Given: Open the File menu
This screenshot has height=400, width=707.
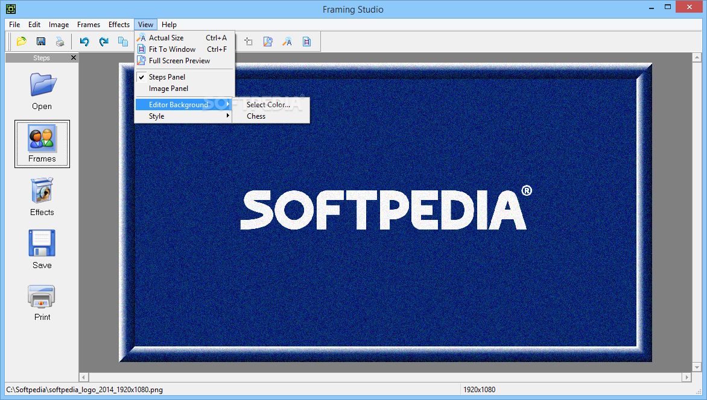Looking at the screenshot, I should pyautogui.click(x=14, y=25).
